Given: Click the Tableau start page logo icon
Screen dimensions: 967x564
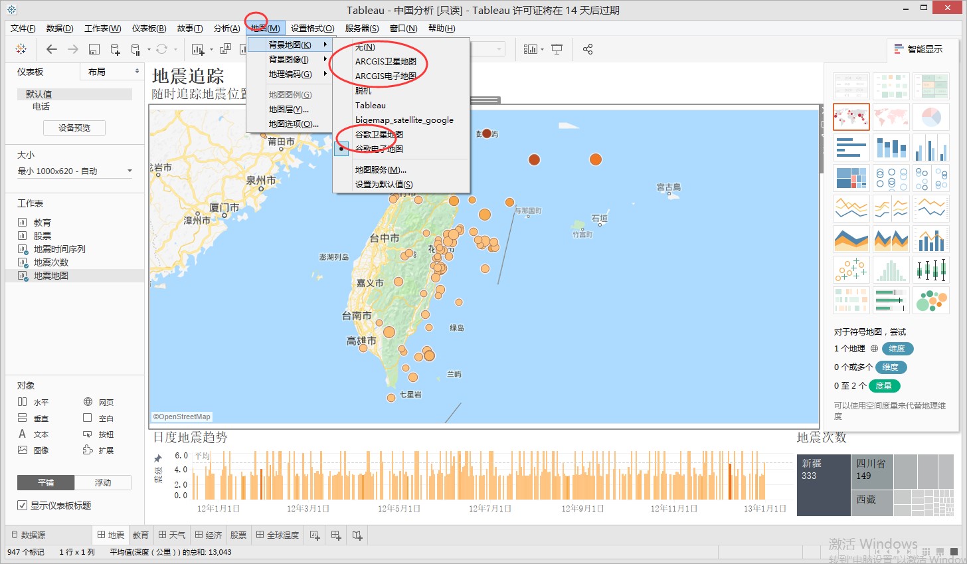Looking at the screenshot, I should [x=21, y=49].
